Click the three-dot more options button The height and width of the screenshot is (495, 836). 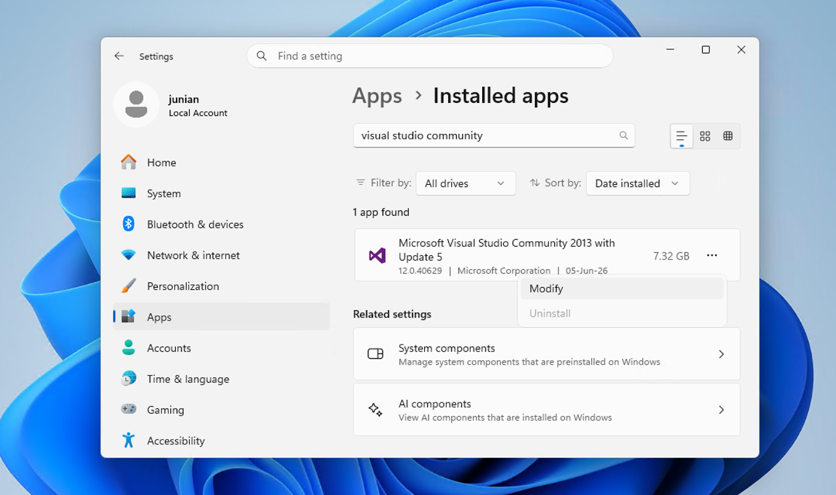pyautogui.click(x=712, y=255)
